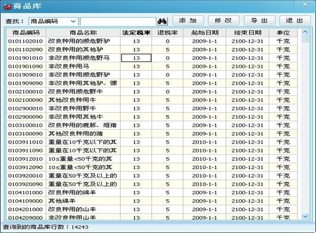Click product name 改良种用的绵羊

pyautogui.click(x=72, y=193)
